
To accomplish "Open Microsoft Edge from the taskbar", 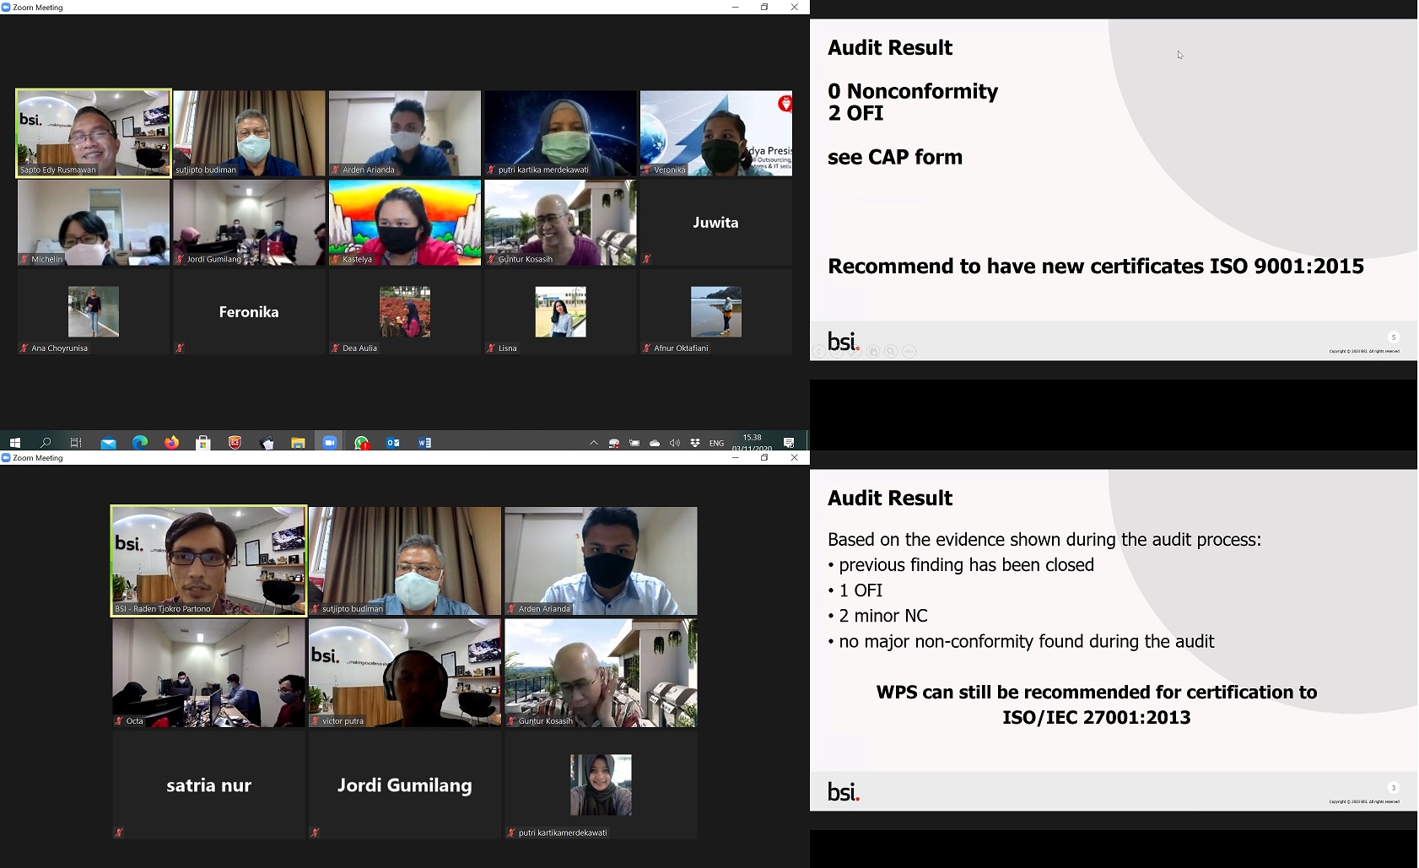I will pos(140,442).
